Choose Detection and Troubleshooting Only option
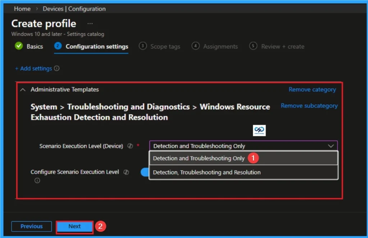The height and width of the screenshot is (238, 368). point(199,158)
